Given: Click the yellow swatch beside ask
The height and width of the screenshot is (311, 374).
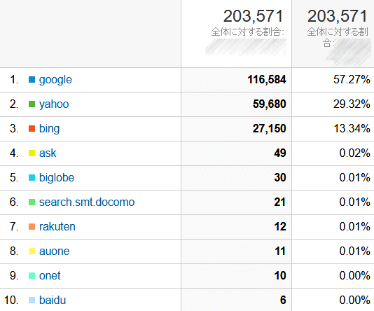Looking at the screenshot, I should coord(32,153).
